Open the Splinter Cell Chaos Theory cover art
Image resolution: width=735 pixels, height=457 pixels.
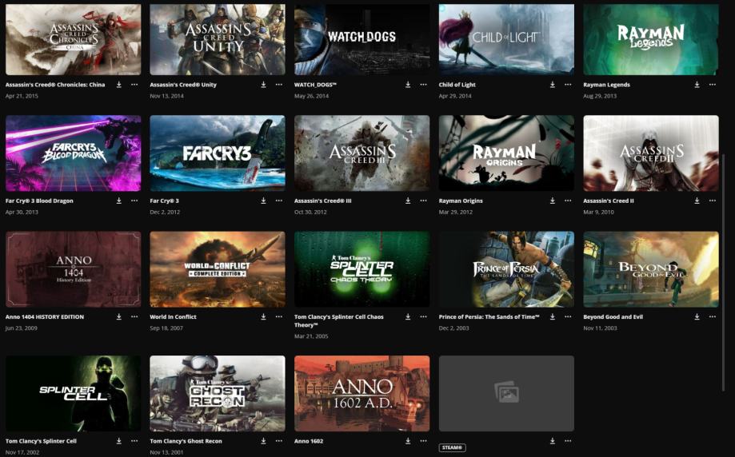pos(362,269)
